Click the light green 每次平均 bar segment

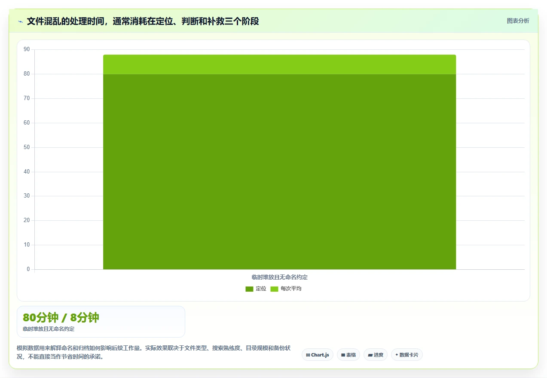tap(279, 64)
